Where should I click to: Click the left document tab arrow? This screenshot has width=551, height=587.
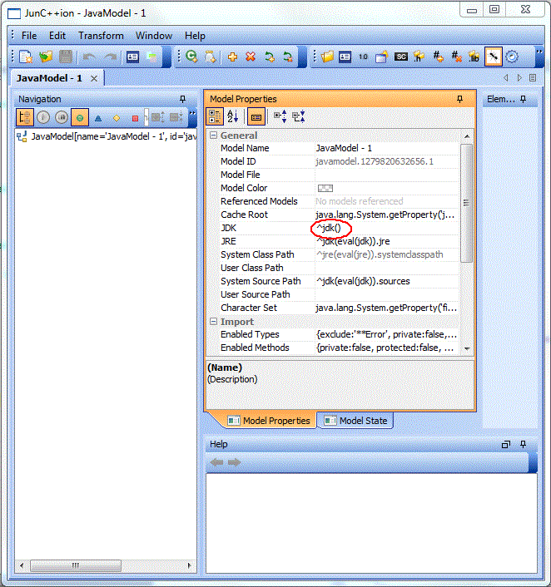click(506, 78)
